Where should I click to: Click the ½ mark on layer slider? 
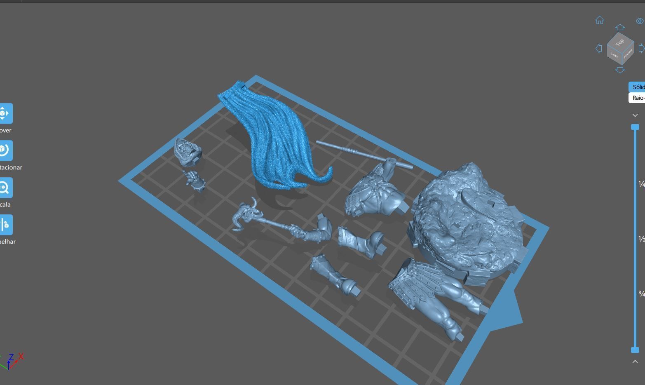tap(641, 239)
